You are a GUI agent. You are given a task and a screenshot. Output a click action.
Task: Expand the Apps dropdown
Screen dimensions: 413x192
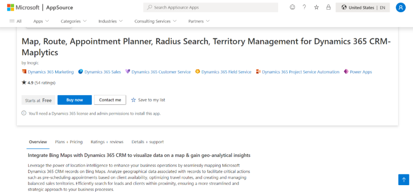click(x=41, y=21)
